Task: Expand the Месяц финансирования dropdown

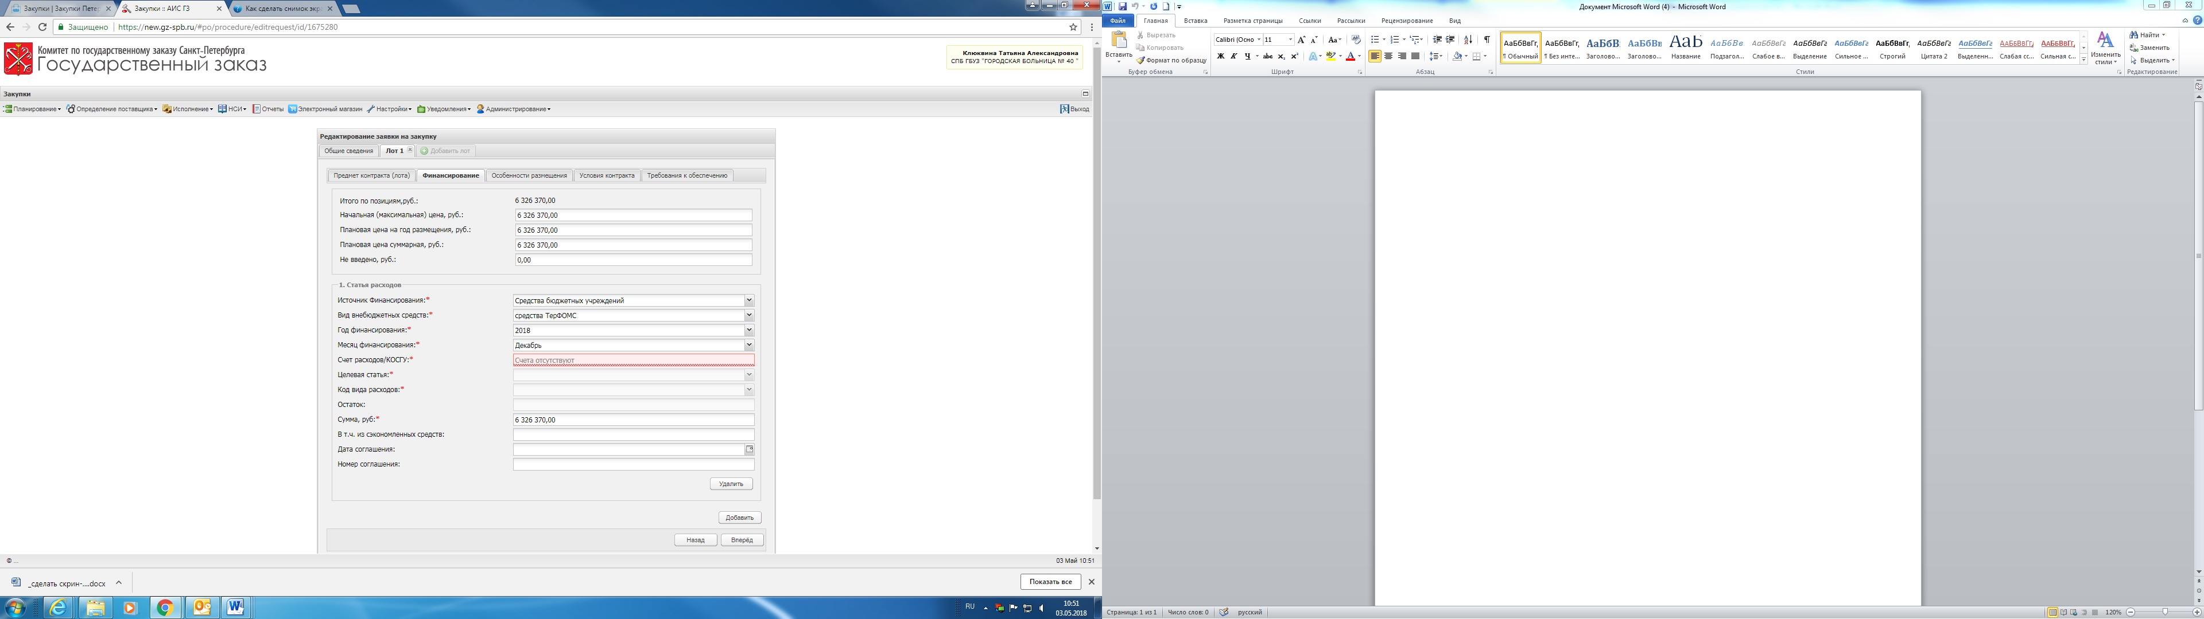Action: [x=748, y=346]
